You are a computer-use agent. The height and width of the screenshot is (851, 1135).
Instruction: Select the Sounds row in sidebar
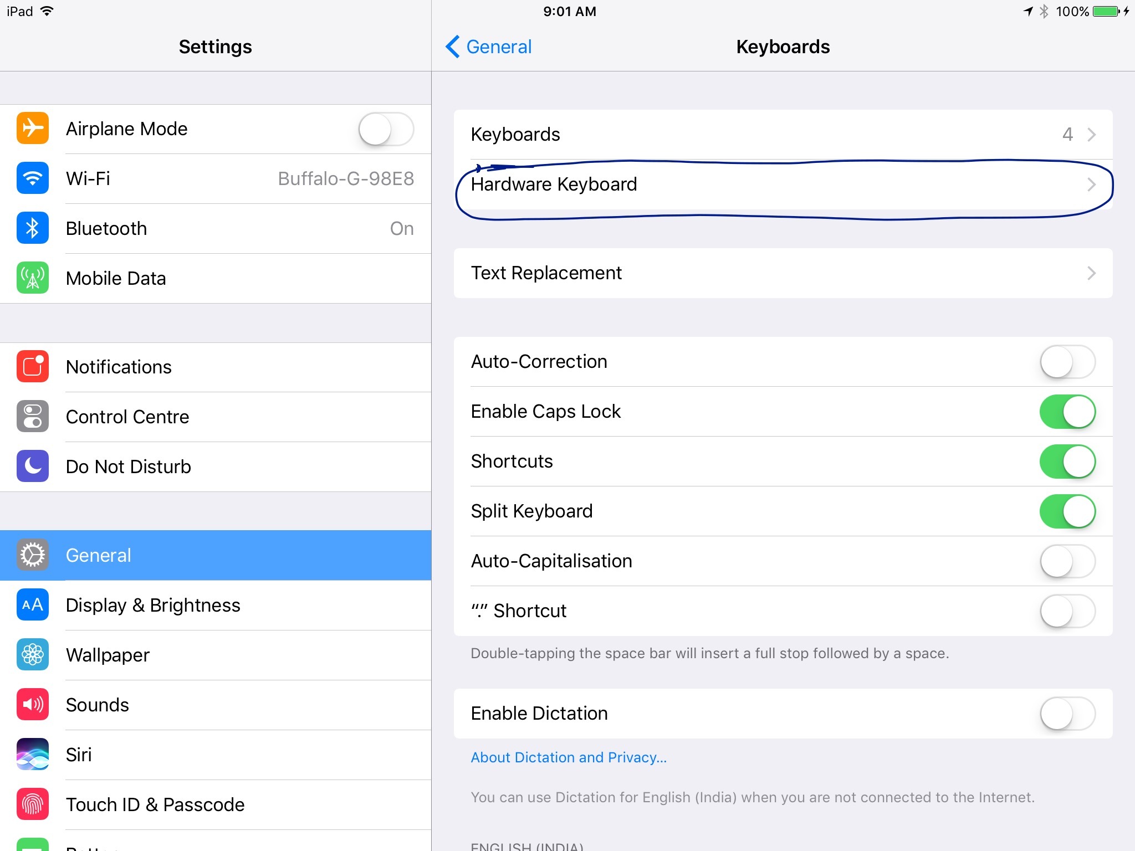[216, 705]
